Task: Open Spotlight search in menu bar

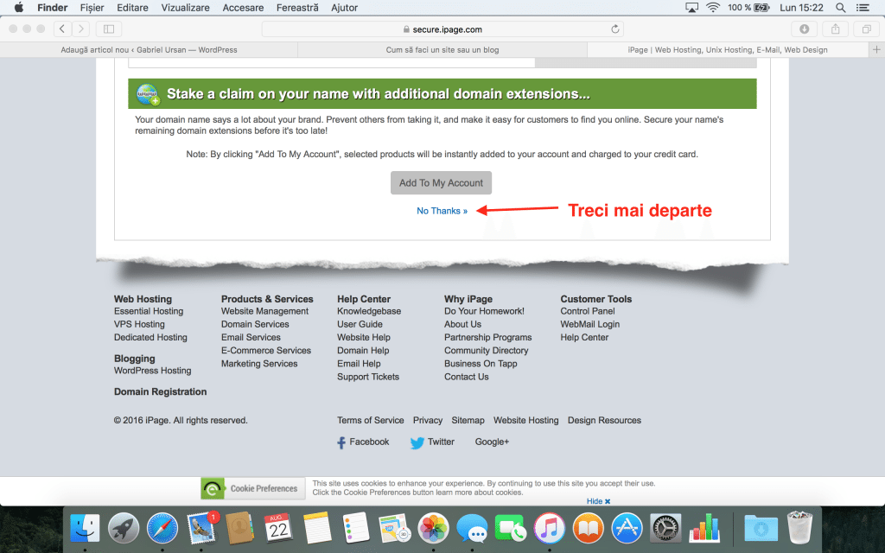Action: 840,7
